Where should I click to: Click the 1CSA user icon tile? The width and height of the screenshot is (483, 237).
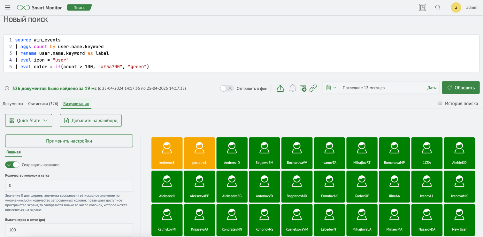[x=427, y=153]
